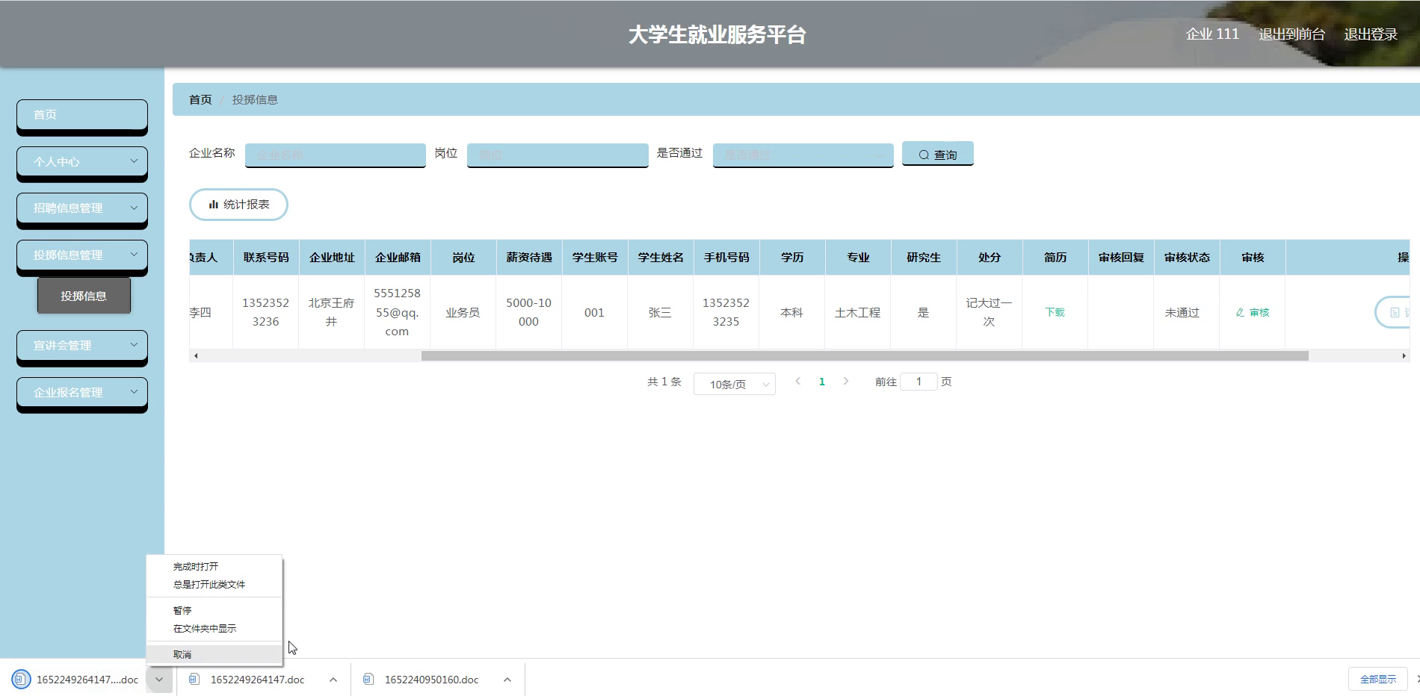The height and width of the screenshot is (696, 1420).
Task: Click the 企业 111 account label
Action: click(x=1212, y=34)
